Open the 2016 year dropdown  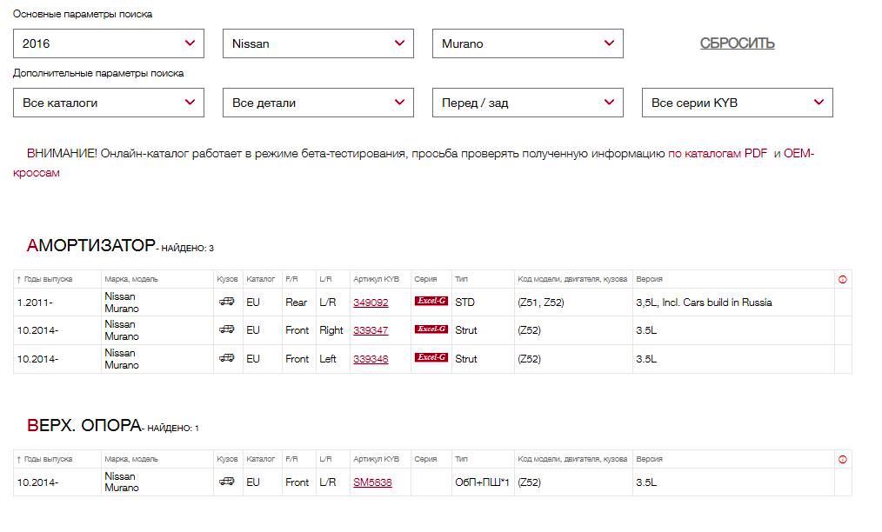[109, 43]
